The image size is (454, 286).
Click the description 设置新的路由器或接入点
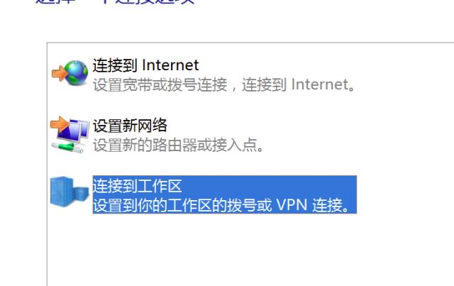178,145
